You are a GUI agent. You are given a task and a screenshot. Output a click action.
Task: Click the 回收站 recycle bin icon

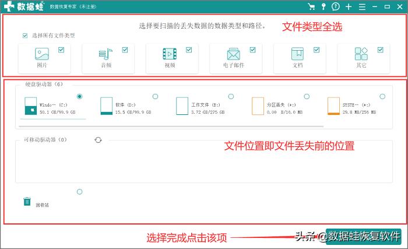tap(27, 201)
